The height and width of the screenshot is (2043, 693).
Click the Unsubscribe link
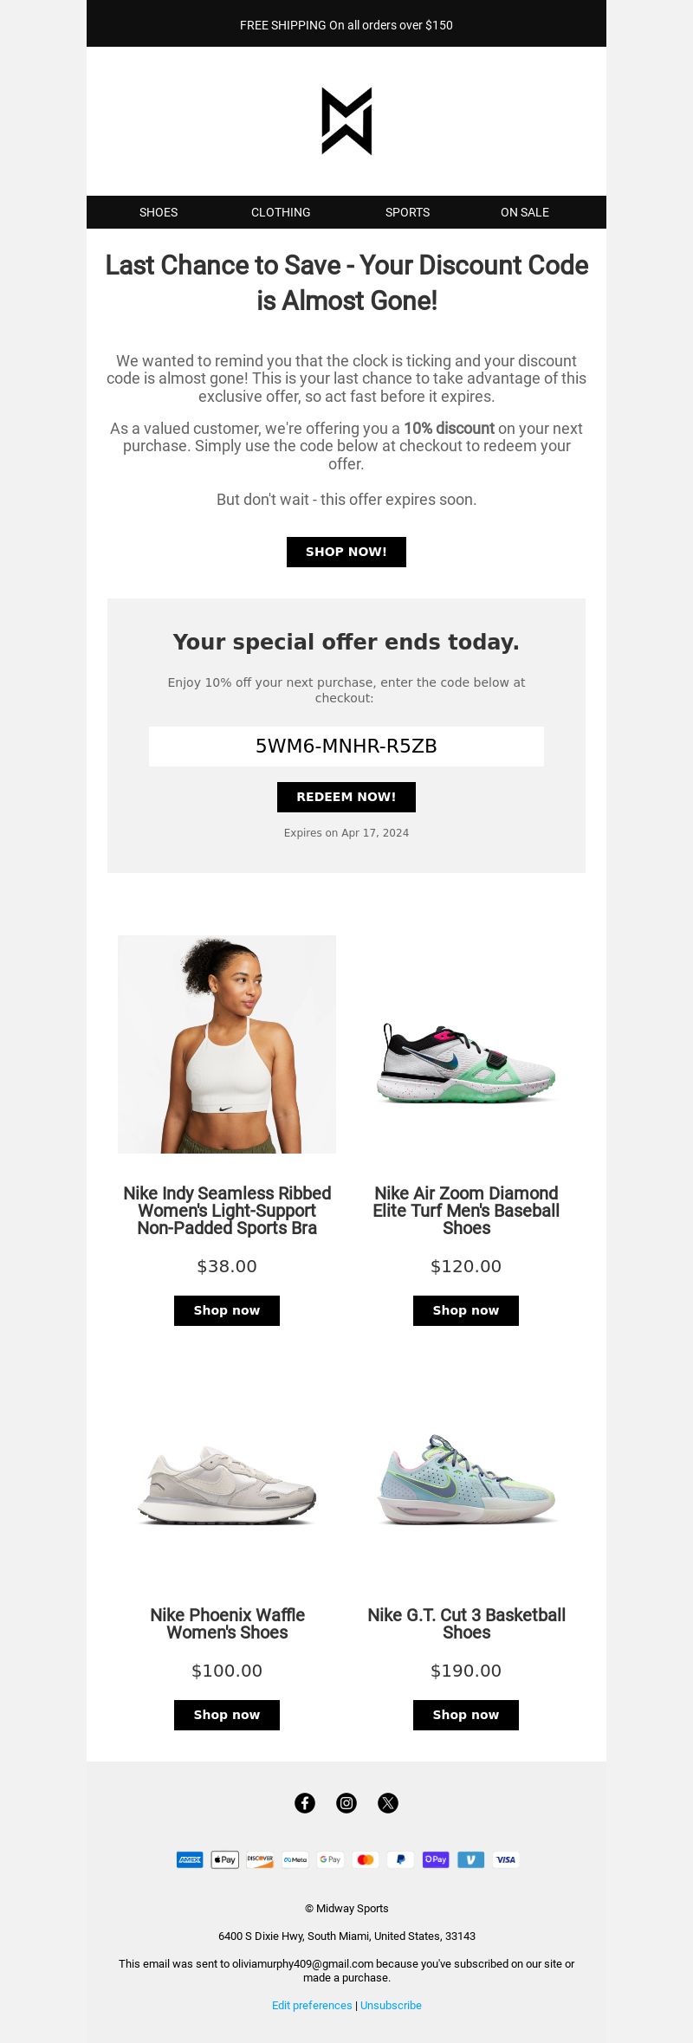pos(391,2005)
